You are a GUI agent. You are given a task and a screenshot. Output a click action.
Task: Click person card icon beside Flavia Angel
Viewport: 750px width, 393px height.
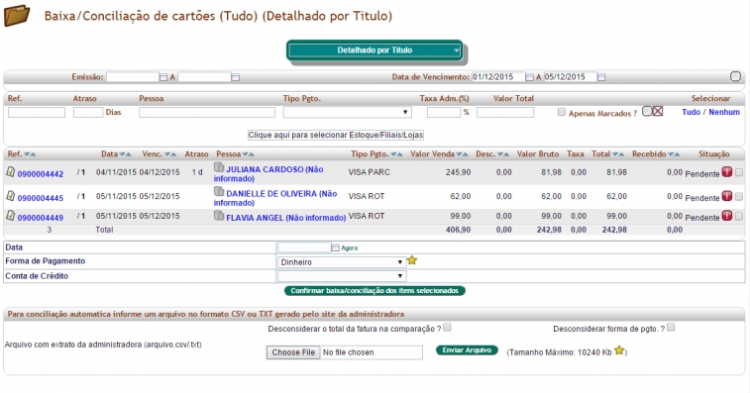coord(219,216)
